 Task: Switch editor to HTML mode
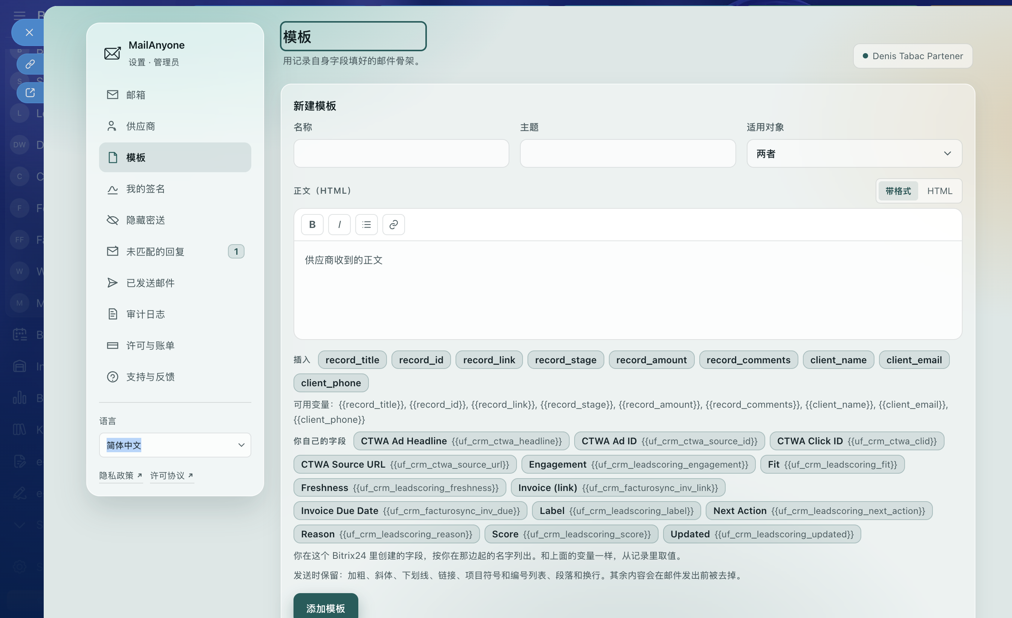tap(940, 191)
